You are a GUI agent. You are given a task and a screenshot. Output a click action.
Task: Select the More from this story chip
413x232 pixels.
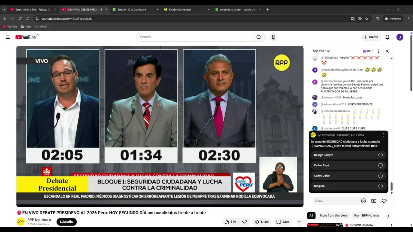[334, 216]
